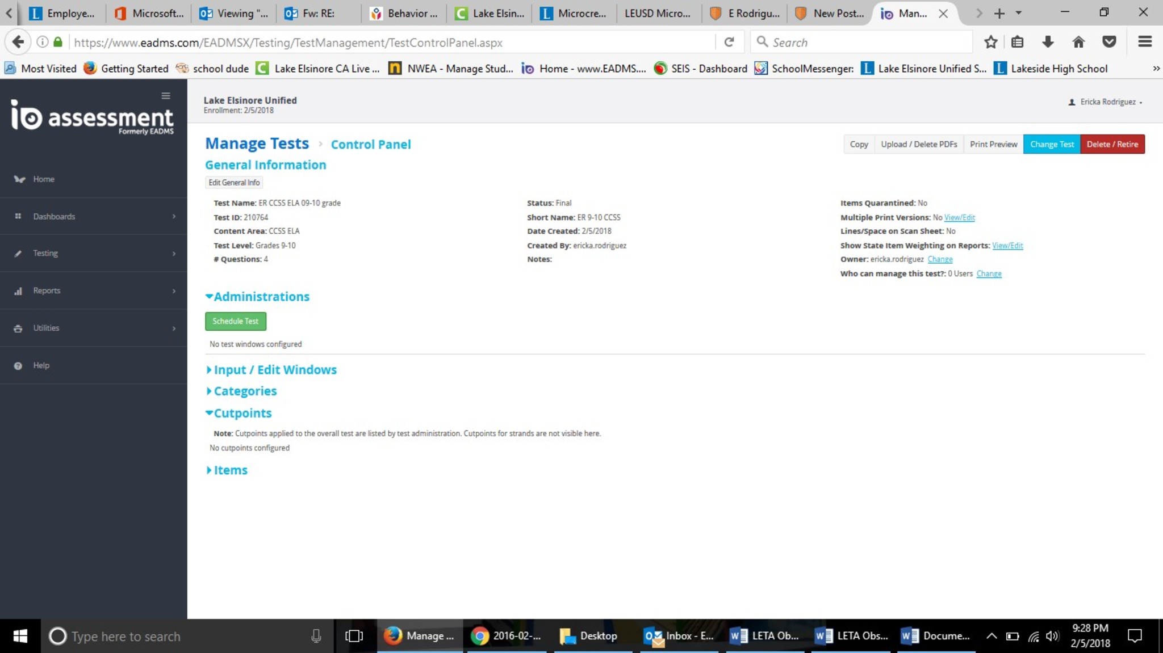Expand the Items section
1163x653 pixels.
(x=227, y=470)
